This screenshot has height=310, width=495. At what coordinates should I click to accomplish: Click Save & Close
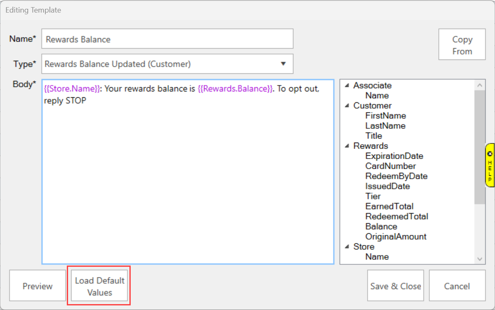[x=395, y=286]
